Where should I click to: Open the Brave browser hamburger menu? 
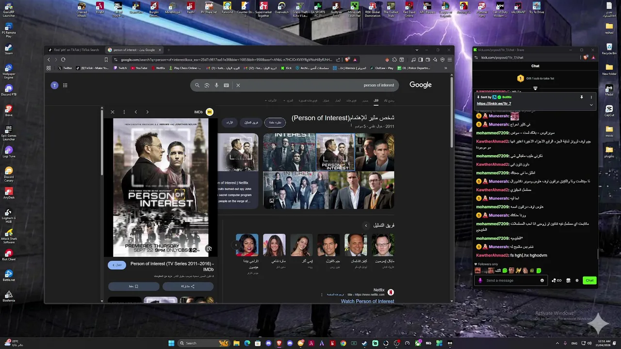tap(449, 60)
